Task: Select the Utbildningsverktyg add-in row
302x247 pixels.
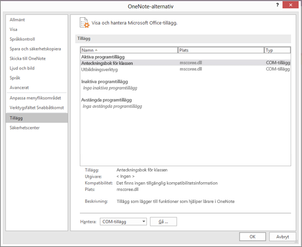Action: pyautogui.click(x=185, y=69)
